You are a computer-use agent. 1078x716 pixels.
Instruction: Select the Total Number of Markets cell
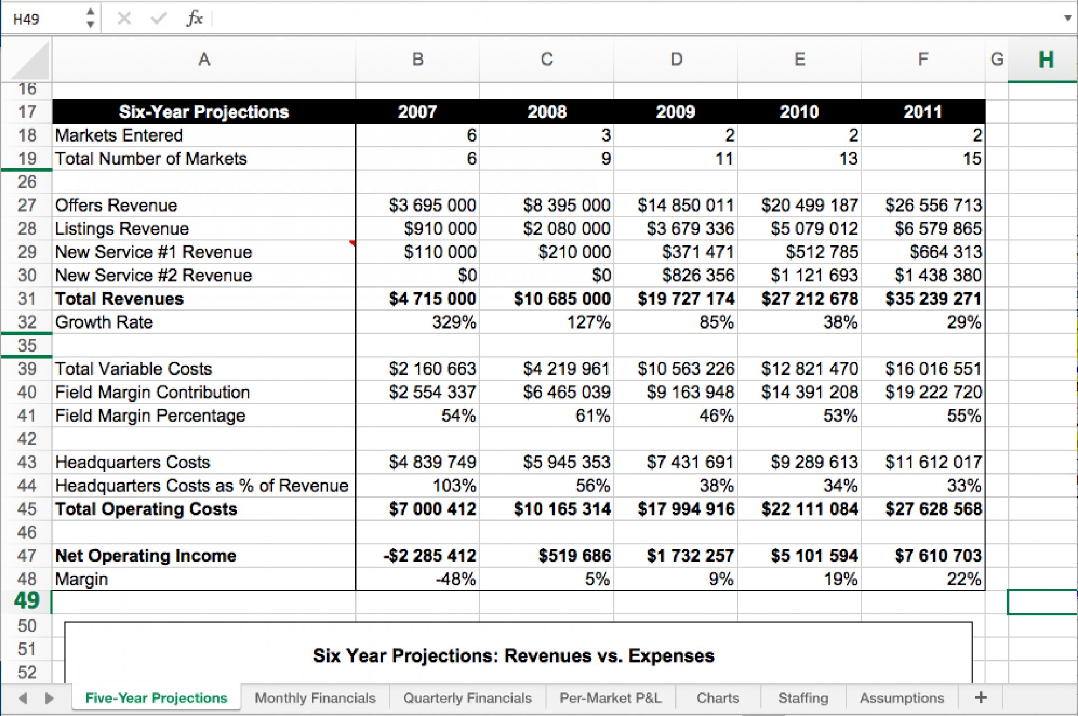(204, 159)
